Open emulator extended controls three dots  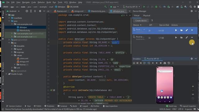[x=173, y=63]
